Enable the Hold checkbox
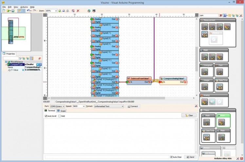245x162 pixels. click(59, 116)
